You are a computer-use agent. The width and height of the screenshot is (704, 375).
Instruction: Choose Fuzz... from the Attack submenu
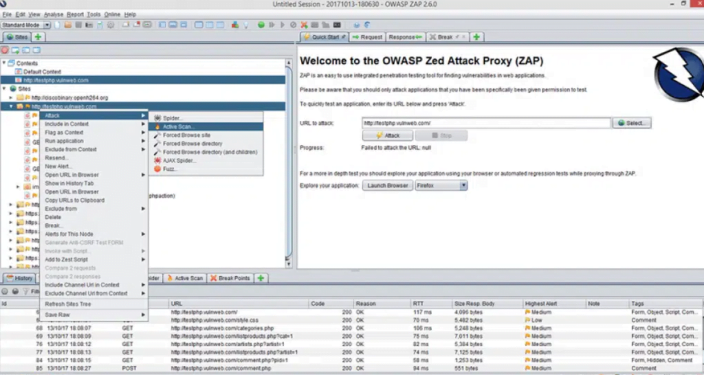tap(206, 169)
